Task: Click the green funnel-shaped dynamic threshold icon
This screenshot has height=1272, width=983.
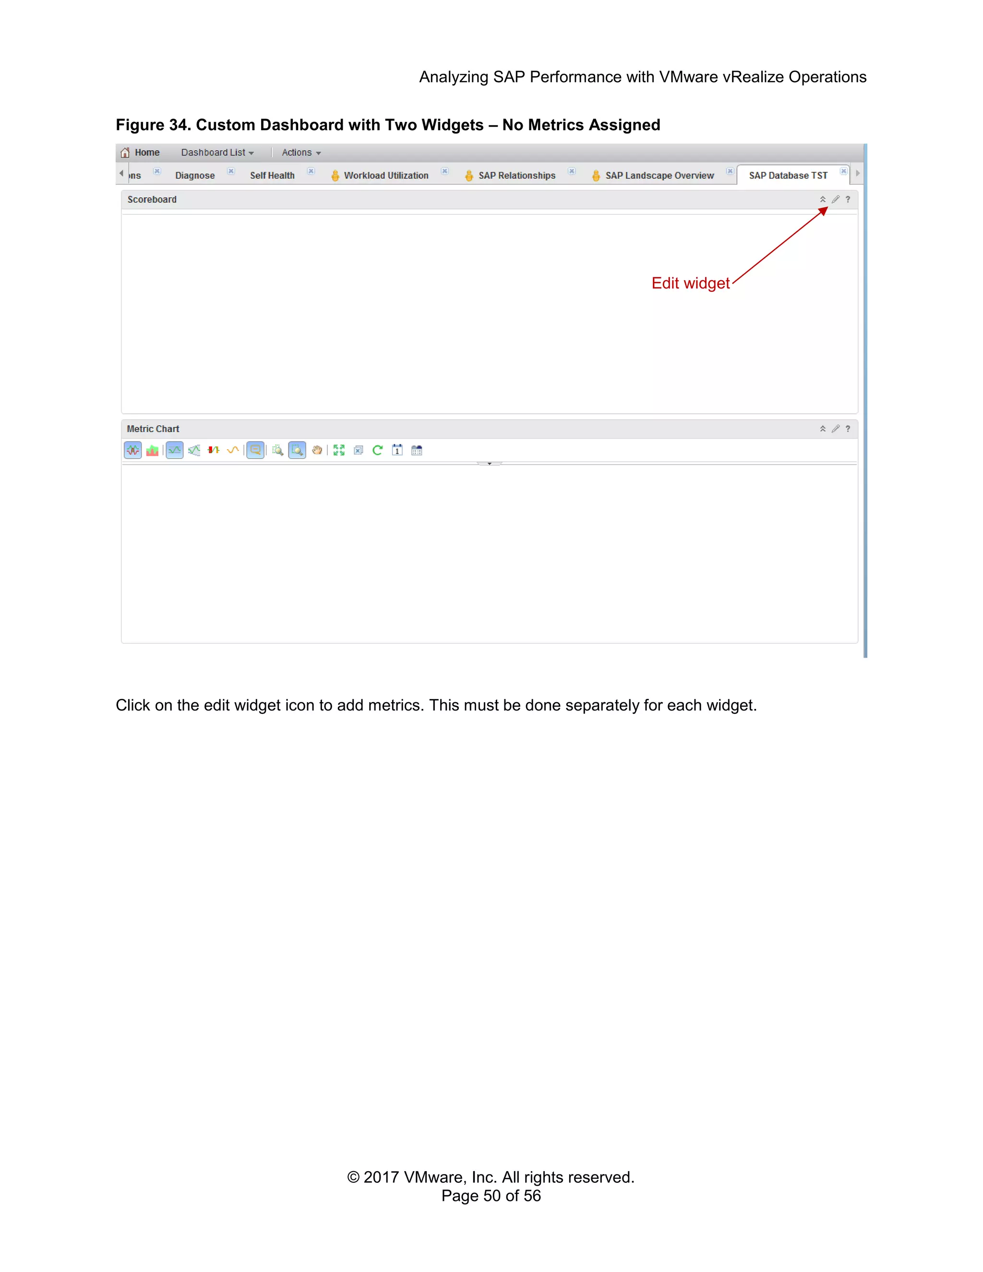Action: pos(194,450)
